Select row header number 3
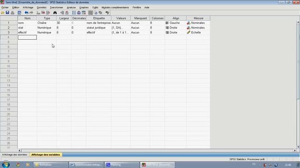300x168 pixels. 8,32
